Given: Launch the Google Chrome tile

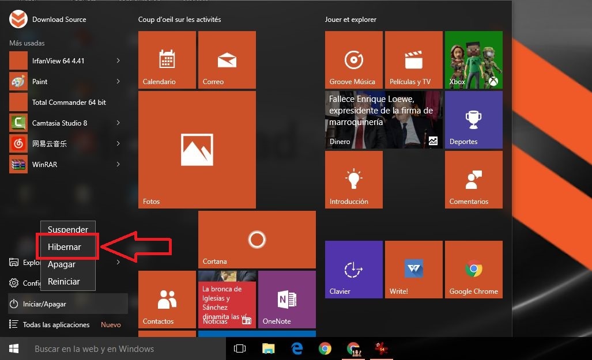Looking at the screenshot, I should pyautogui.click(x=474, y=270).
